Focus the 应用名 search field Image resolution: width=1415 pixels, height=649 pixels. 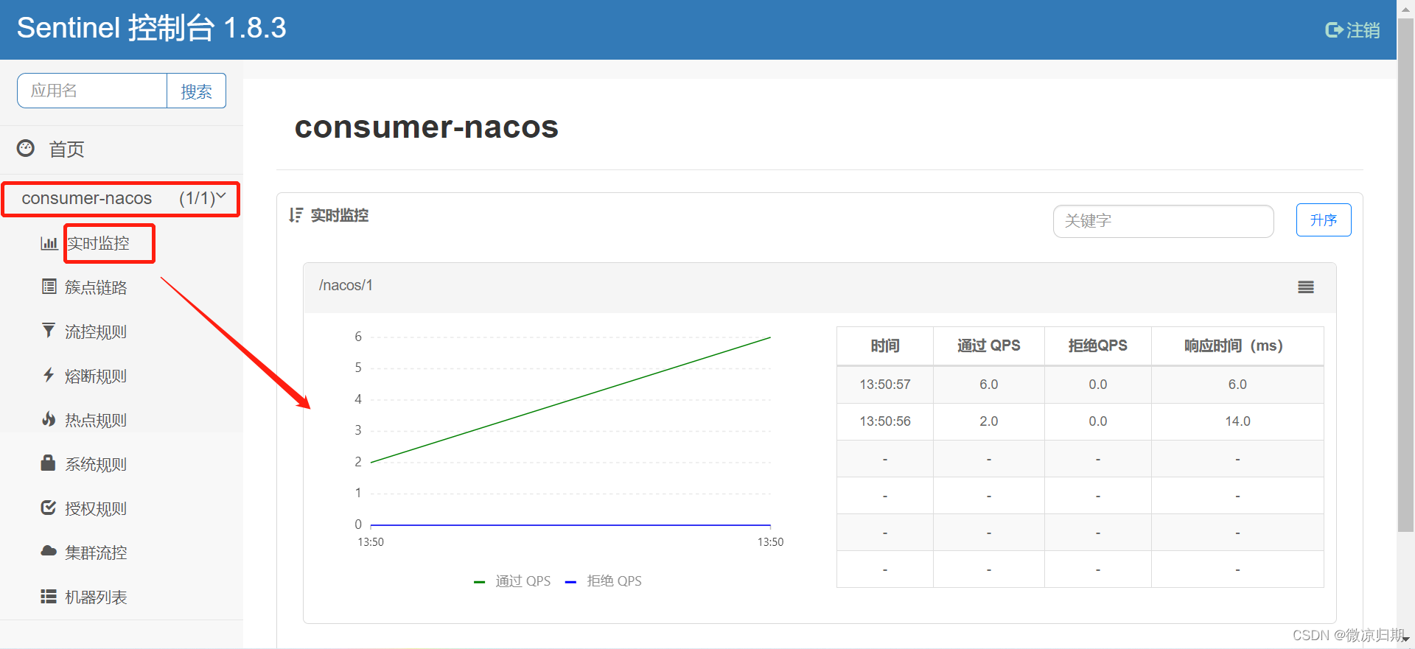click(92, 91)
